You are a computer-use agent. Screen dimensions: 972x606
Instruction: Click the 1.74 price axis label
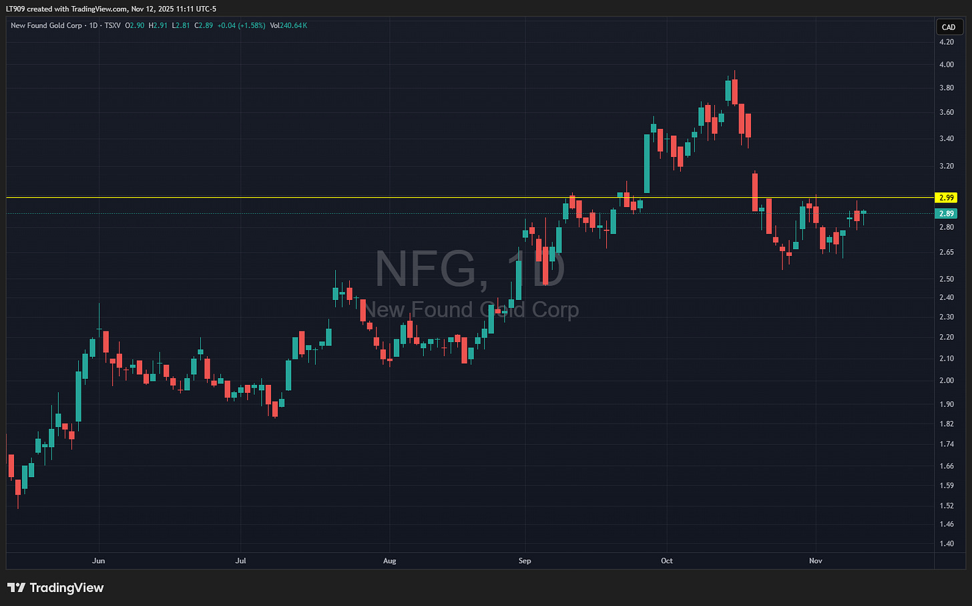[x=946, y=444]
